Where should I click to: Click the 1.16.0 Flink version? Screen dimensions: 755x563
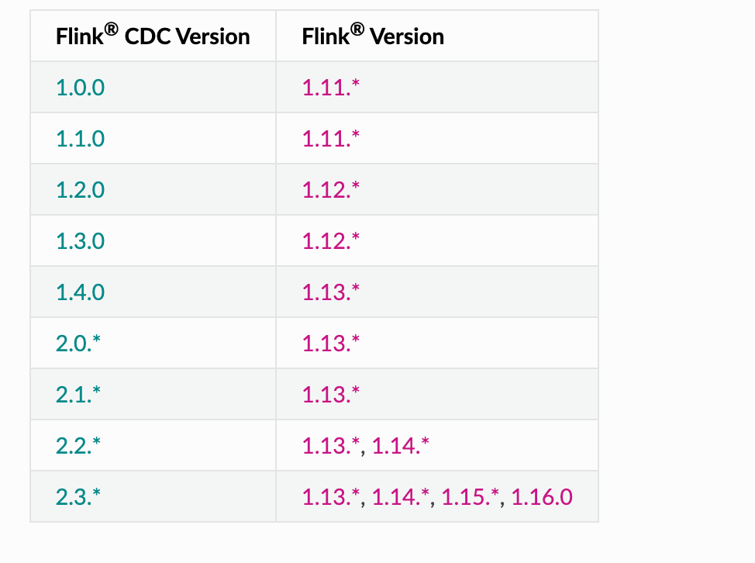click(542, 496)
